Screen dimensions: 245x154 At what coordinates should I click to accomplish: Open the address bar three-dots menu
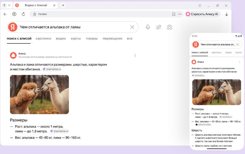180,14
